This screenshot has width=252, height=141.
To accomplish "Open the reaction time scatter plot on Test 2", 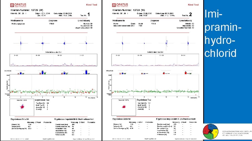I will [155, 85].
